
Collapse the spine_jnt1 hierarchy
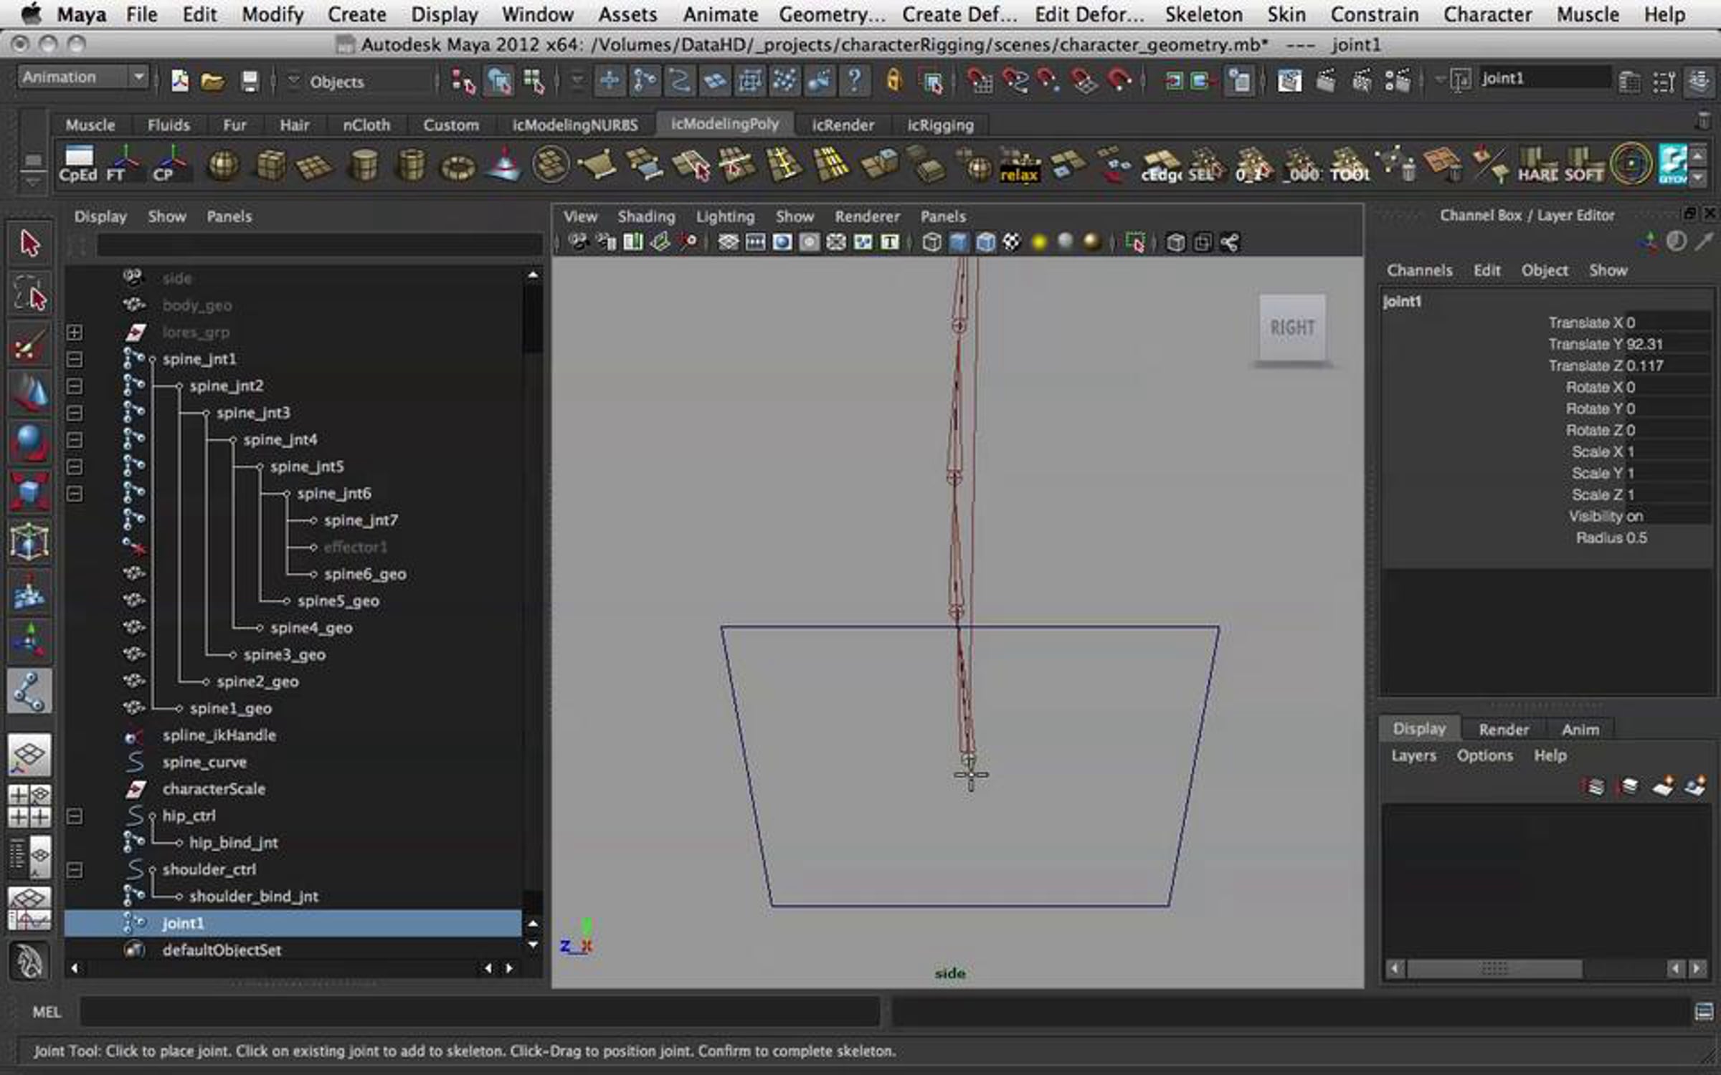click(x=75, y=359)
